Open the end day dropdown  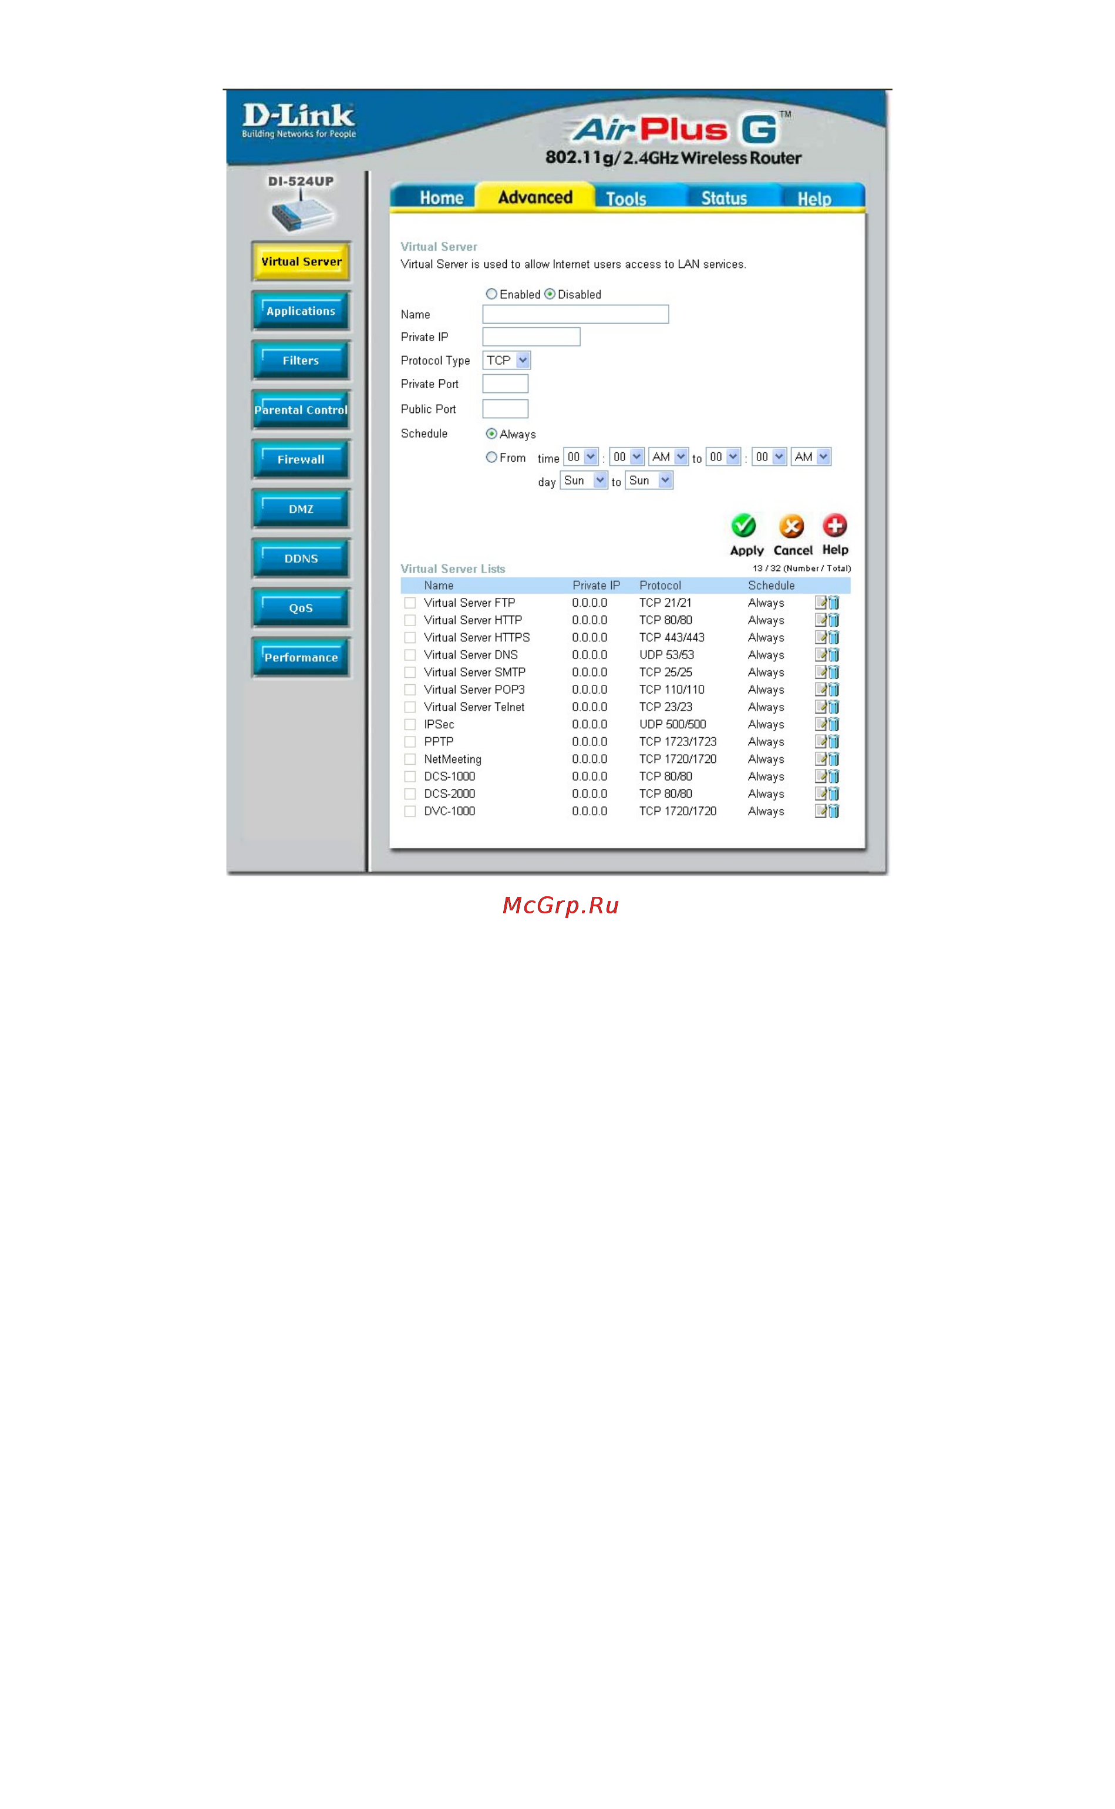point(649,481)
